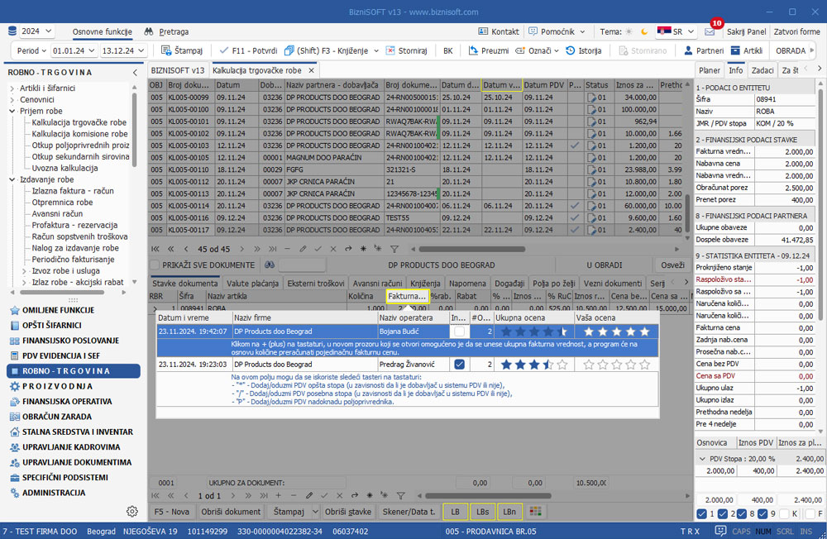Click the colored grid icon beside LBn

[x=536, y=512]
